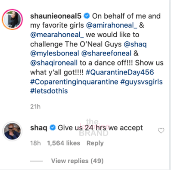Click the verified badge next to shaq
The width and height of the screenshot is (171, 170).
pyautogui.click(x=52, y=128)
